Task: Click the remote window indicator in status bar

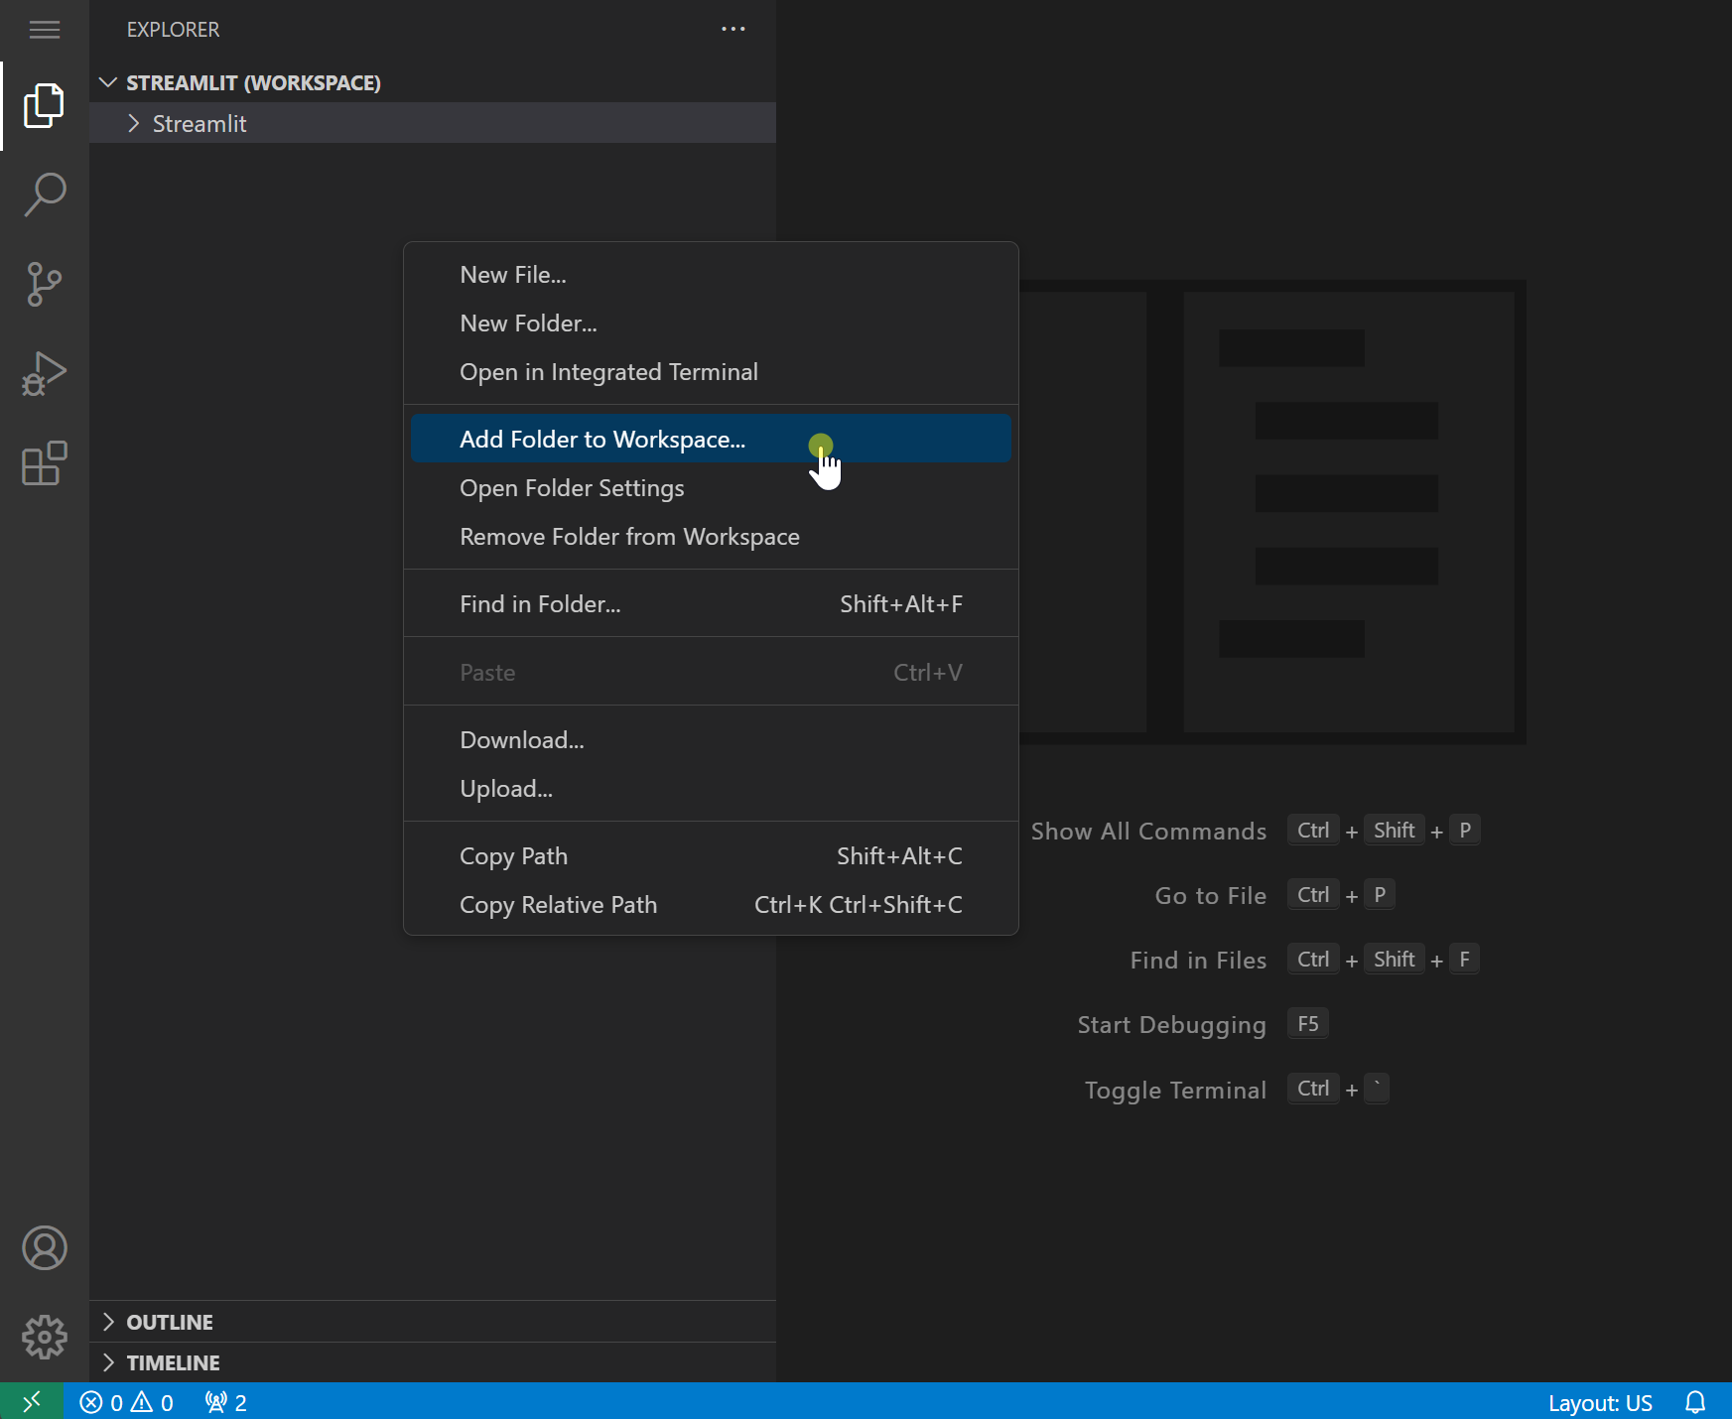Action: (32, 1401)
